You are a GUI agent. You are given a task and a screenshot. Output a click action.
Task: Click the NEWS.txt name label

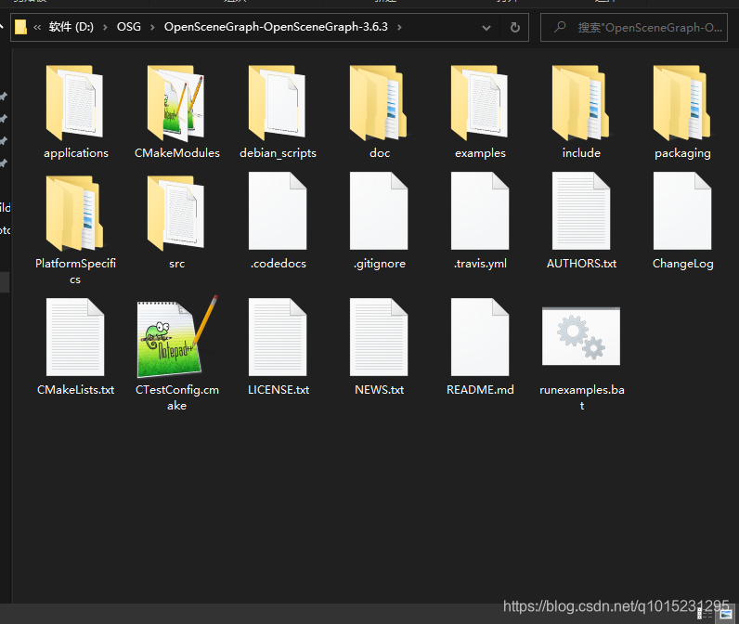(379, 390)
